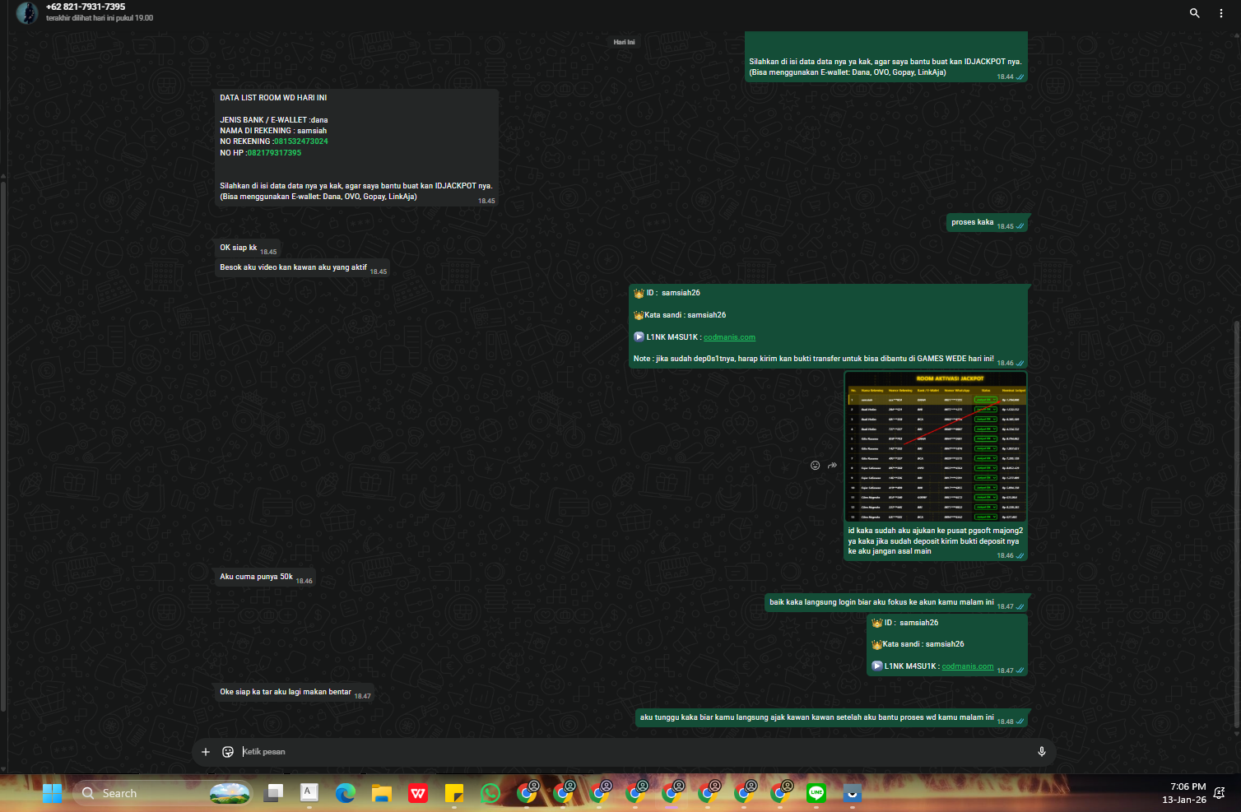1241x812 pixels.
Task: Click the 'id kaka sudah aku ajukan' caption
Action: 936,541
